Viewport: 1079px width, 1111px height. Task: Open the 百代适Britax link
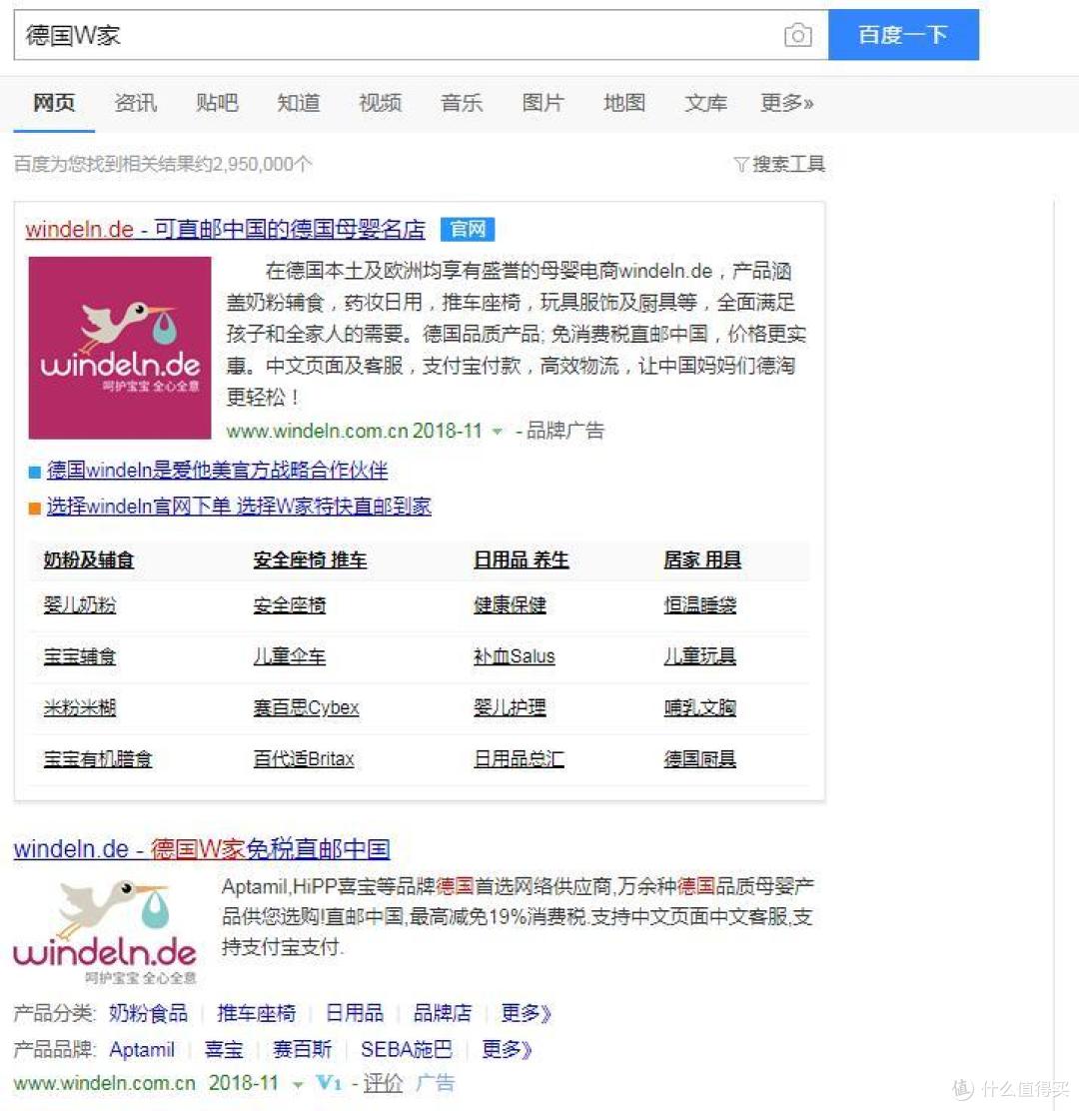(304, 759)
